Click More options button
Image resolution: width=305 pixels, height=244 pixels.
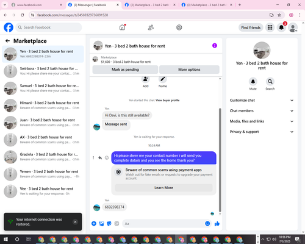click(189, 70)
